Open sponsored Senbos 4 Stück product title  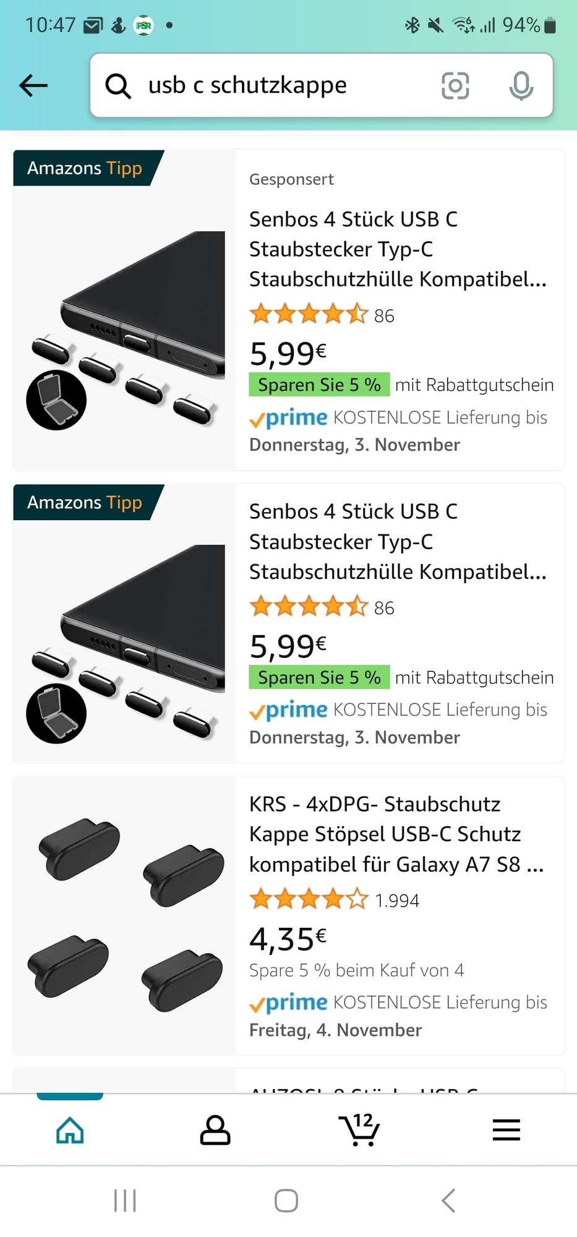point(398,249)
